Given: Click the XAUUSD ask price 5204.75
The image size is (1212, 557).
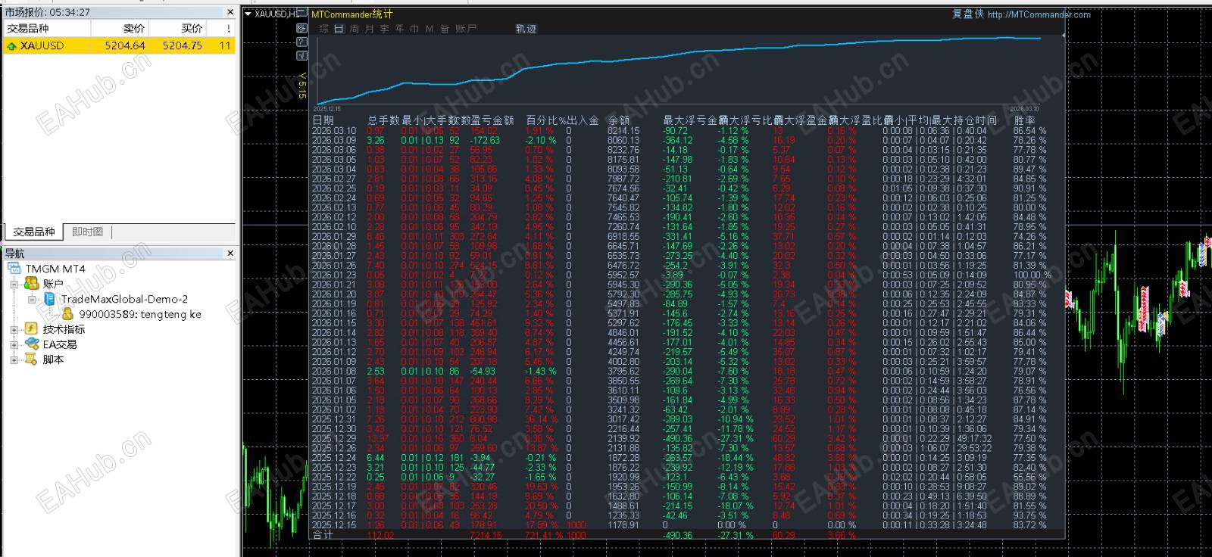Looking at the screenshot, I should (182, 45).
